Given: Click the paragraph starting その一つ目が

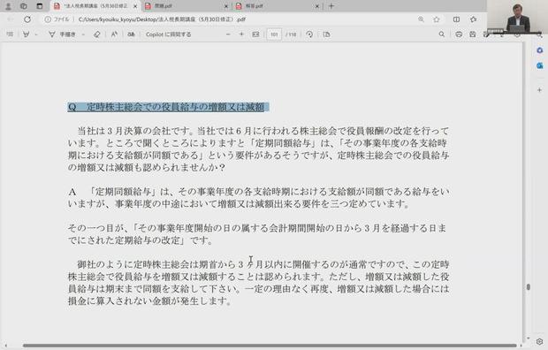Looking at the screenshot, I should click(257, 234).
